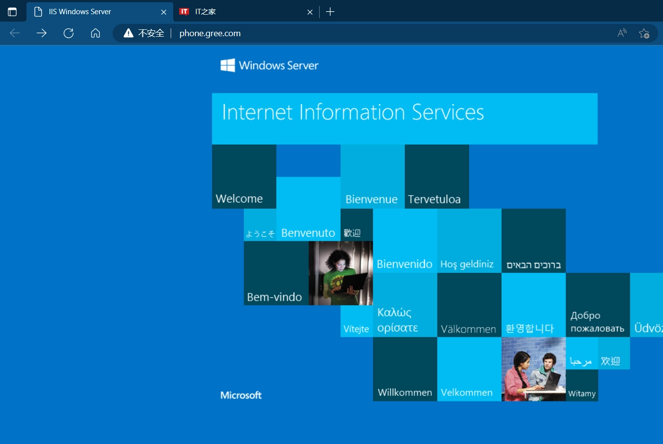Viewport: 663px width, 444px height.
Task: Click the forward navigation arrow
Action: click(x=42, y=33)
